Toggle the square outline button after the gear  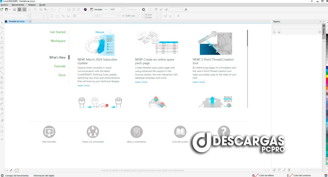[150, 10]
